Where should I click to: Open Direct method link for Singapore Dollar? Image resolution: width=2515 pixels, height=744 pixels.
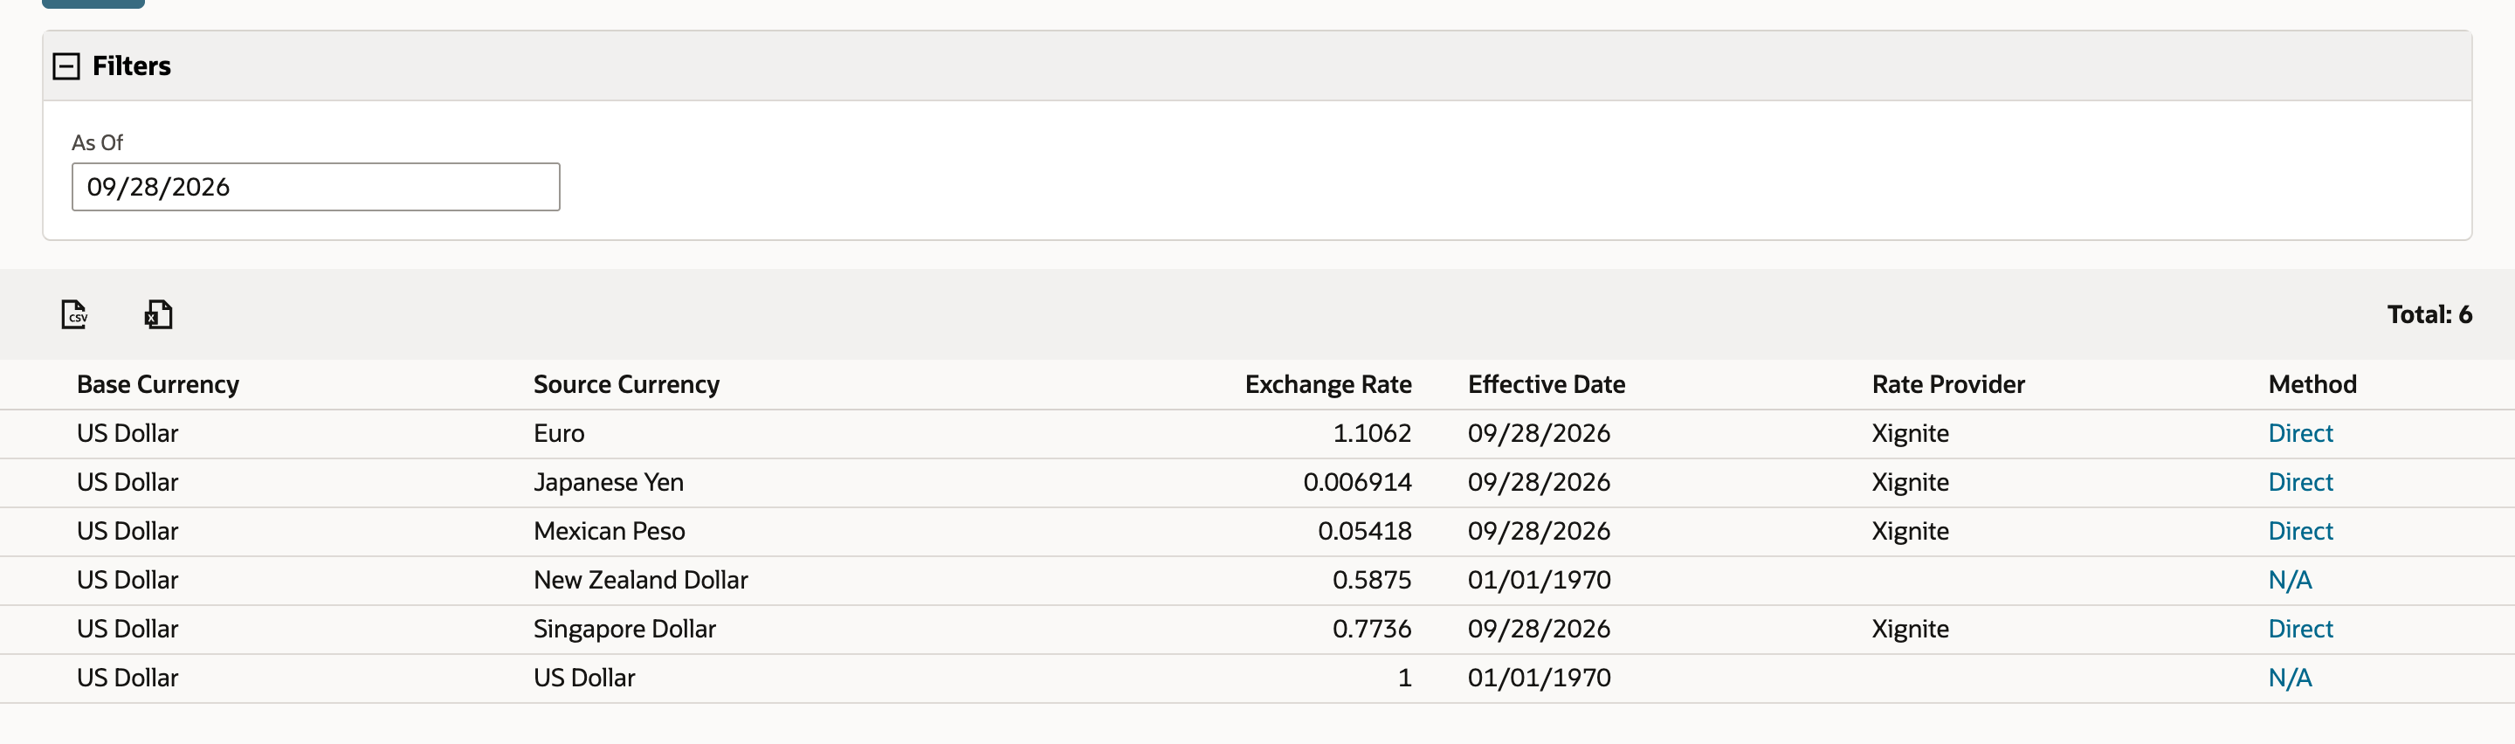2300,629
